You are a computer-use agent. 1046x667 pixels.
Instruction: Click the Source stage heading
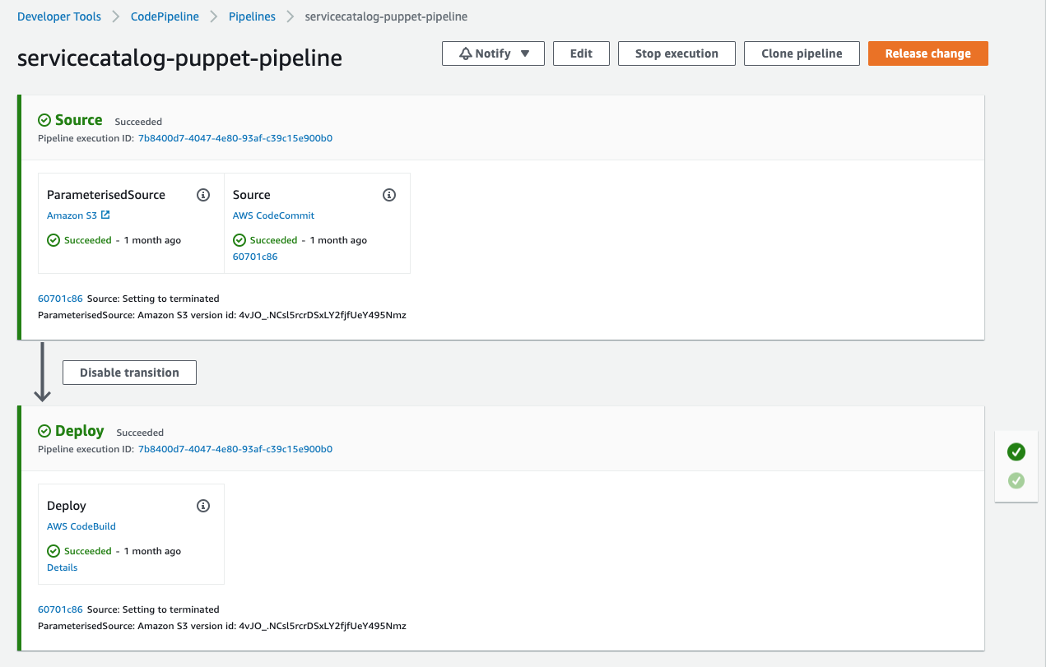click(x=78, y=120)
